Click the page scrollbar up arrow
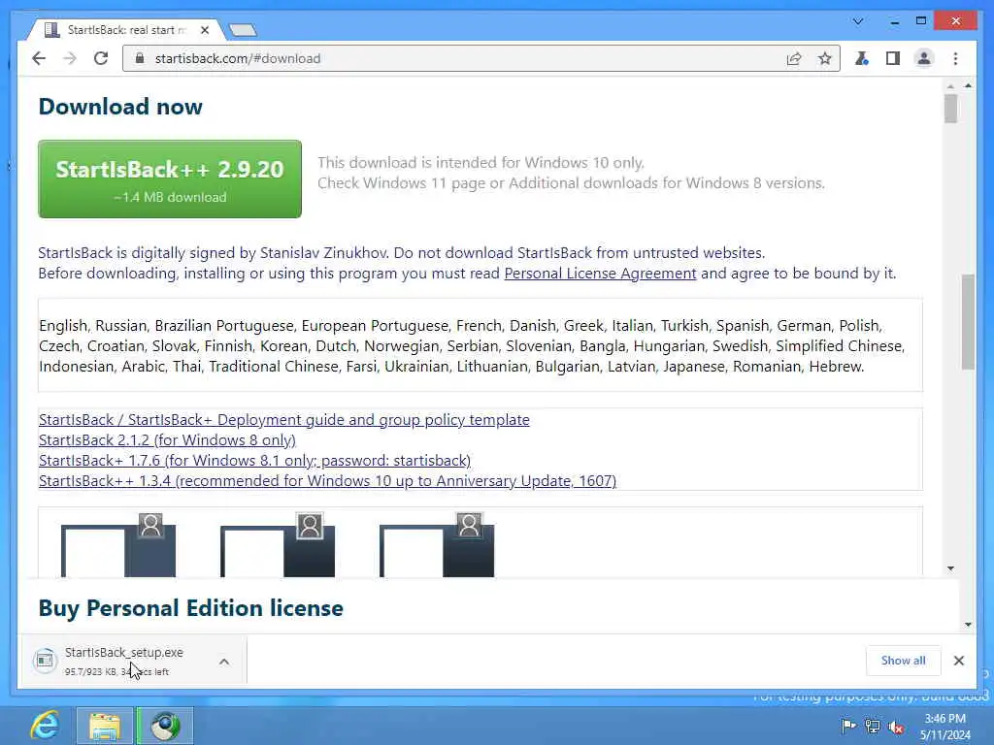Viewport: 994px width, 745px height. tap(968, 85)
